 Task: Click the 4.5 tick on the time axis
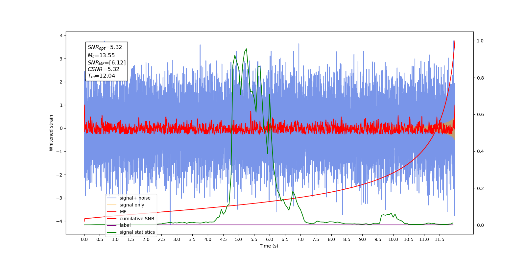223,239
